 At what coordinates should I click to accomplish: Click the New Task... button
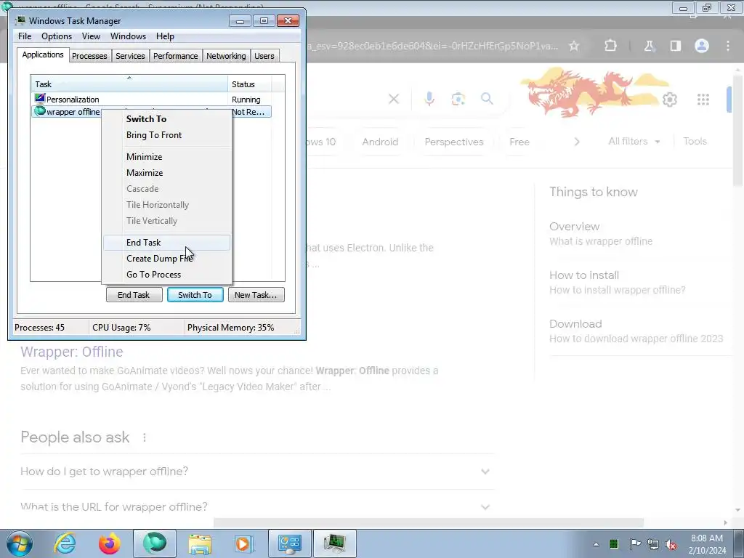pyautogui.click(x=256, y=295)
